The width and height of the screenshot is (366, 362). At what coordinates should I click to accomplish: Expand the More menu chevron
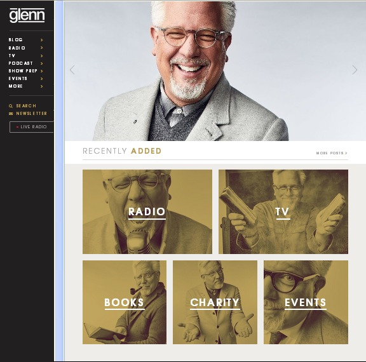pyautogui.click(x=42, y=86)
